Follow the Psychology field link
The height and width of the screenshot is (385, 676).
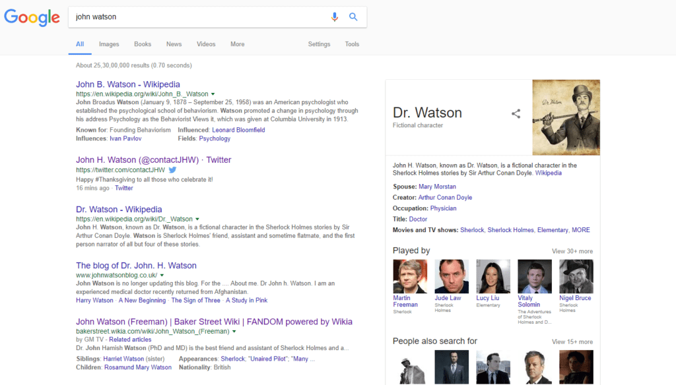[x=215, y=138]
